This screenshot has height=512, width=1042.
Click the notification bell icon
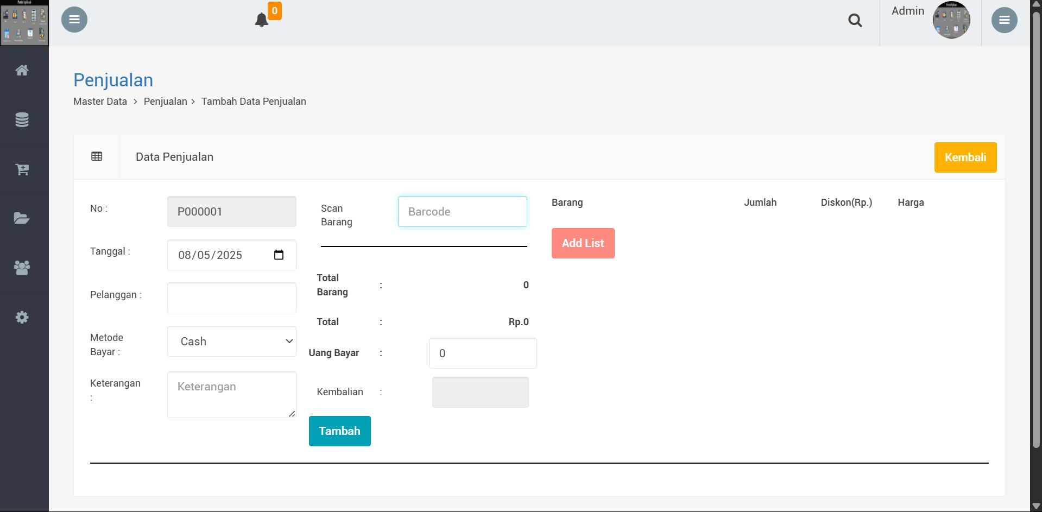[262, 20]
